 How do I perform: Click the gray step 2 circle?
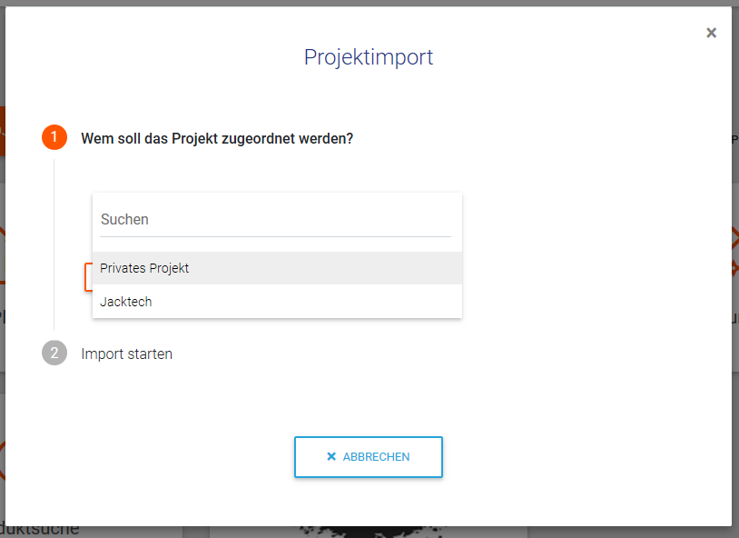54,354
